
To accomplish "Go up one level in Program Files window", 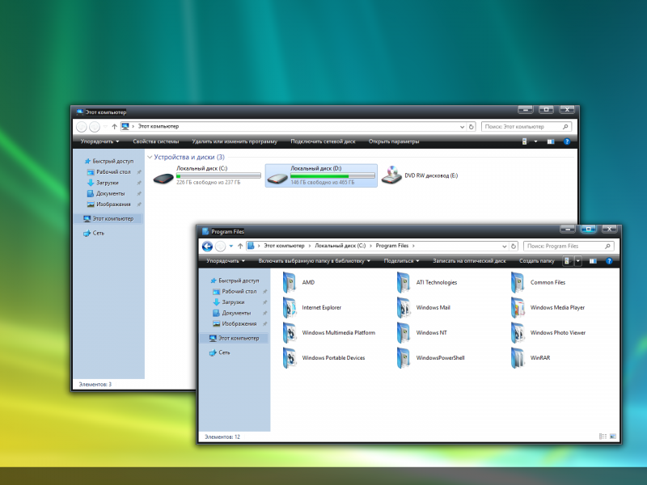I will [240, 247].
